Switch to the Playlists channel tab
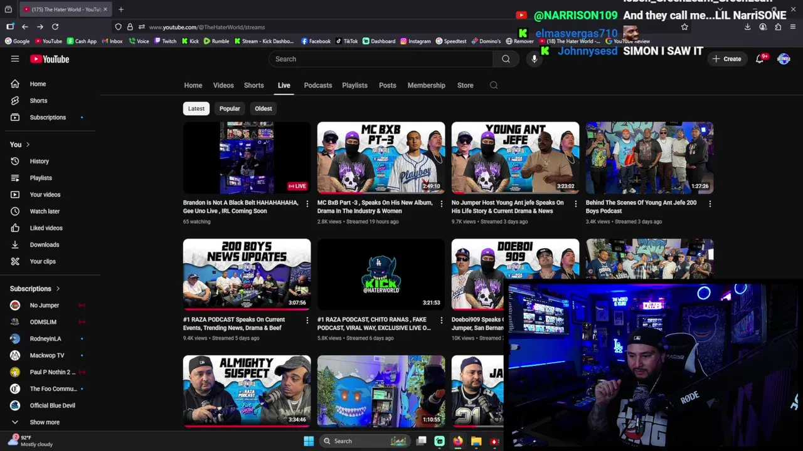This screenshot has height=451, width=803. pyautogui.click(x=355, y=85)
